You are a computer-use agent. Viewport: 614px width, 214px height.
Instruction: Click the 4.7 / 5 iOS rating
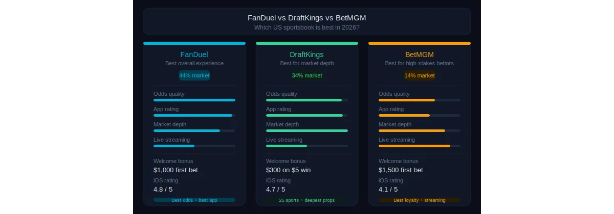tap(276, 189)
